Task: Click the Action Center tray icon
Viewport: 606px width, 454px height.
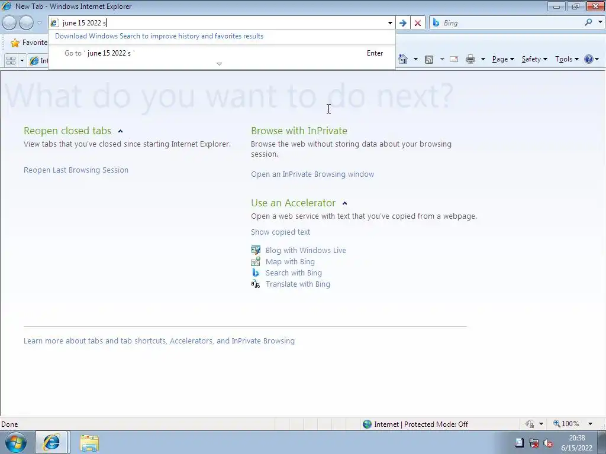Action: click(x=520, y=443)
